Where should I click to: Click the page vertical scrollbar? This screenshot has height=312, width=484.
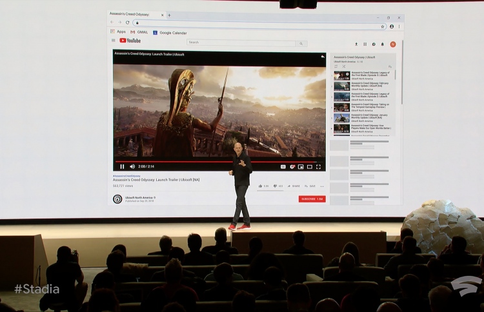click(x=402, y=72)
